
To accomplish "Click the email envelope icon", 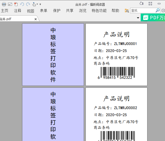I will [x=10, y=4].
